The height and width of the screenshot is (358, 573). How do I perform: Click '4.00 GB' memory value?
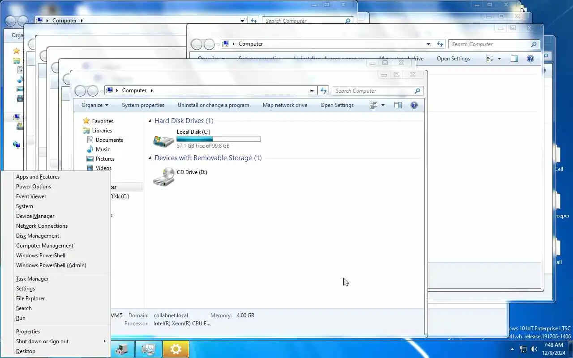point(245,315)
